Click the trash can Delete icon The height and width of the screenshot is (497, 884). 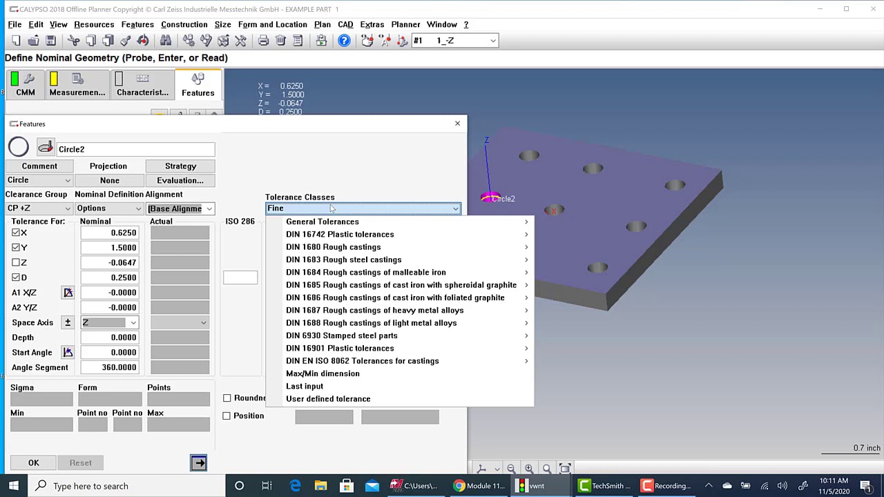(280, 41)
